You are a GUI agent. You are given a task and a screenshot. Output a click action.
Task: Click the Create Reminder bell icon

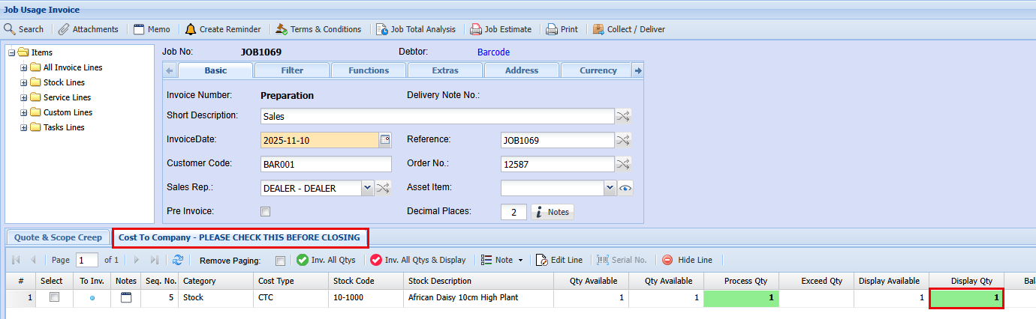(x=191, y=29)
